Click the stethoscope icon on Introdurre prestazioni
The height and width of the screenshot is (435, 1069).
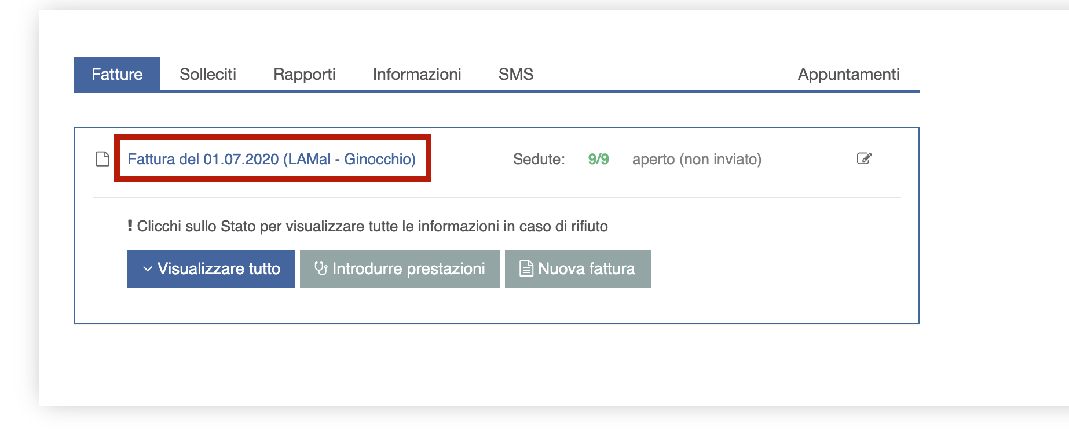pos(321,268)
